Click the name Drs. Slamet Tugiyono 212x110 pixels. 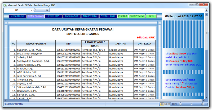(x=29, y=54)
